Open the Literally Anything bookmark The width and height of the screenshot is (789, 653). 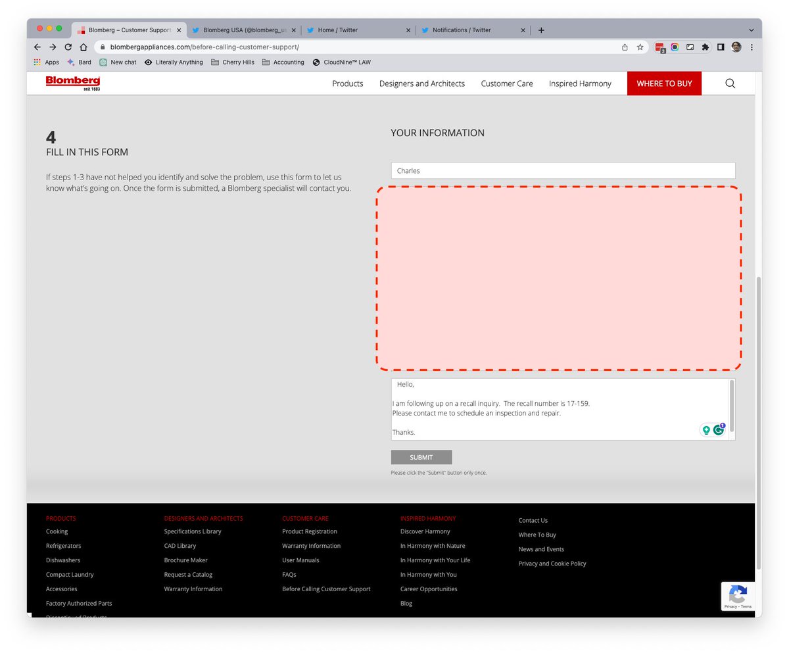174,62
